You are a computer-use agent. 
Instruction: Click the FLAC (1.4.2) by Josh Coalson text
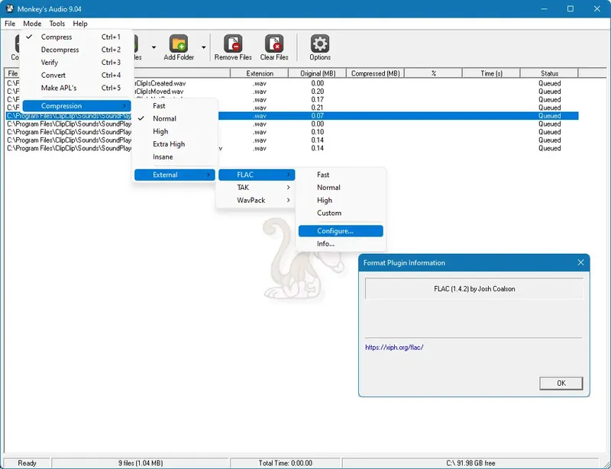pyautogui.click(x=474, y=289)
